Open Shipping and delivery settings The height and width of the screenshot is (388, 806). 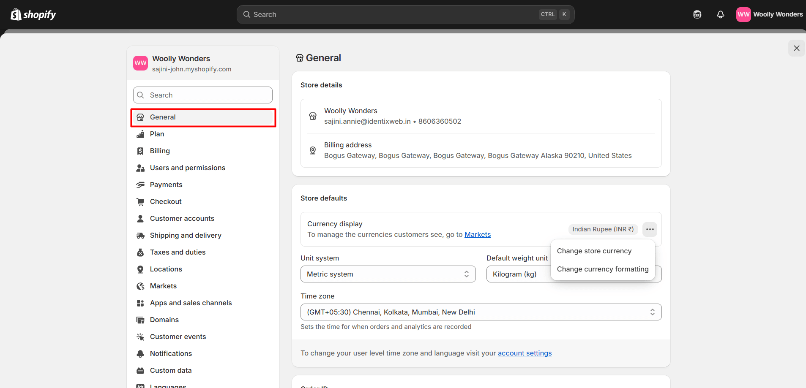pyautogui.click(x=203, y=236)
